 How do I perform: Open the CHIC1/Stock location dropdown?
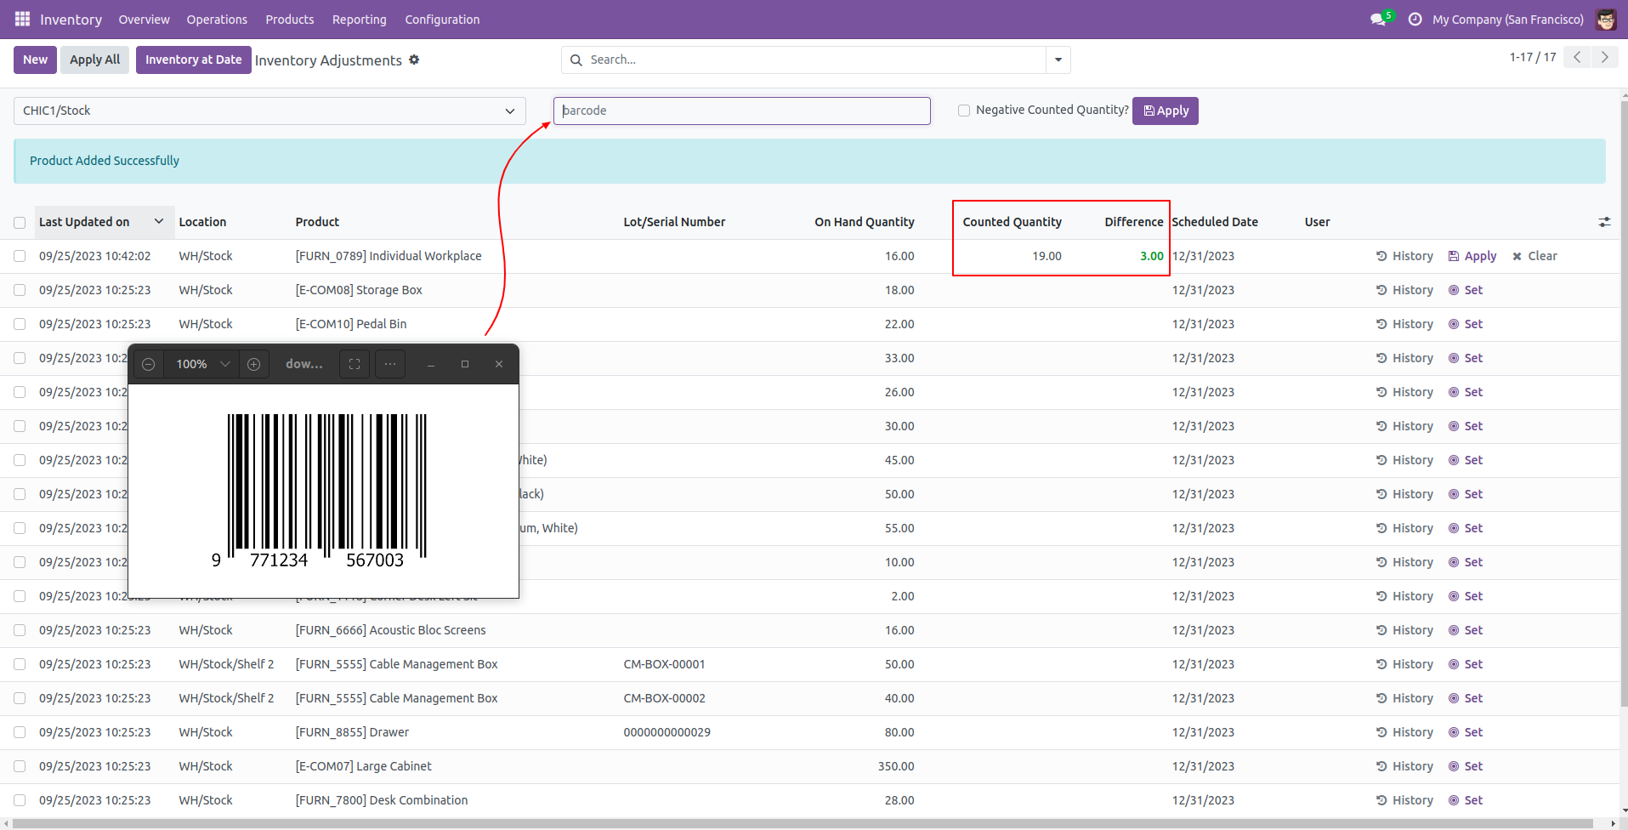(269, 111)
